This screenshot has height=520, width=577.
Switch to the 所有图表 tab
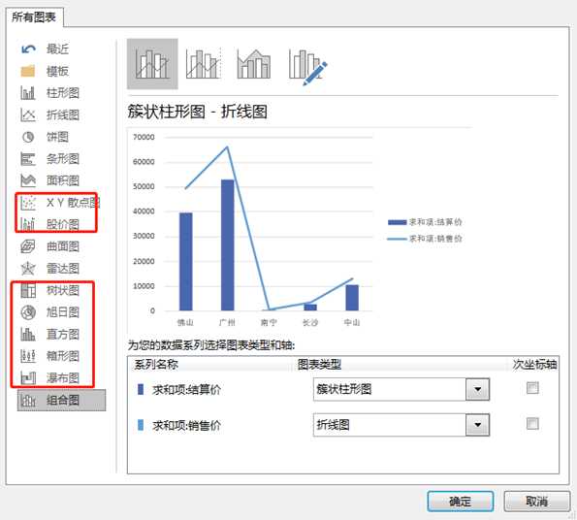click(x=34, y=17)
